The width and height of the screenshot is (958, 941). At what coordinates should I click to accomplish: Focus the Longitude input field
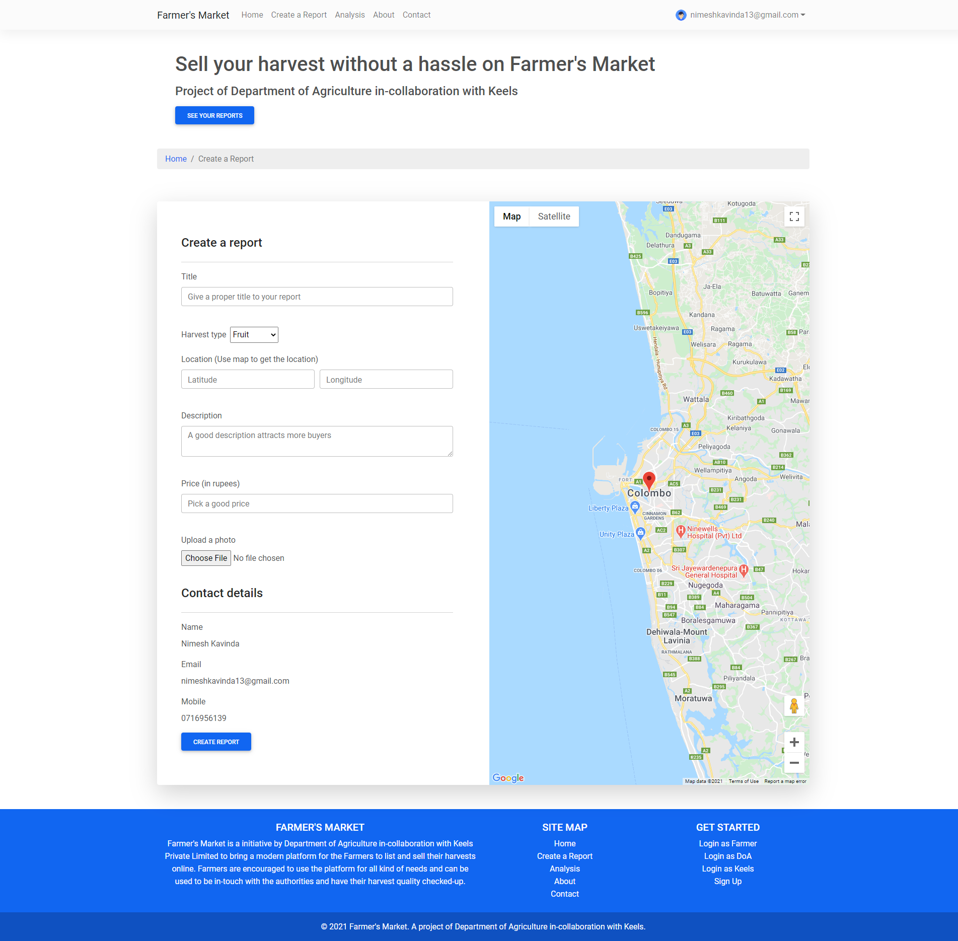[386, 379]
